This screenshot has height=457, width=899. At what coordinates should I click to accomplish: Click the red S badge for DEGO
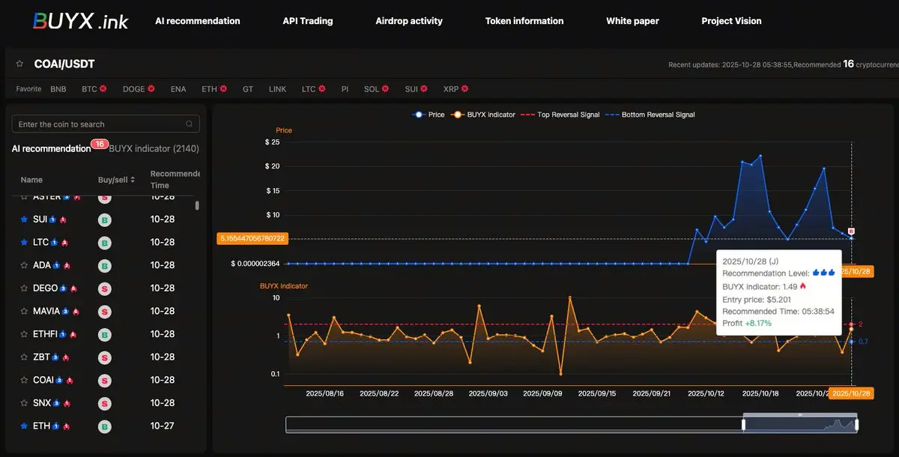coord(105,288)
